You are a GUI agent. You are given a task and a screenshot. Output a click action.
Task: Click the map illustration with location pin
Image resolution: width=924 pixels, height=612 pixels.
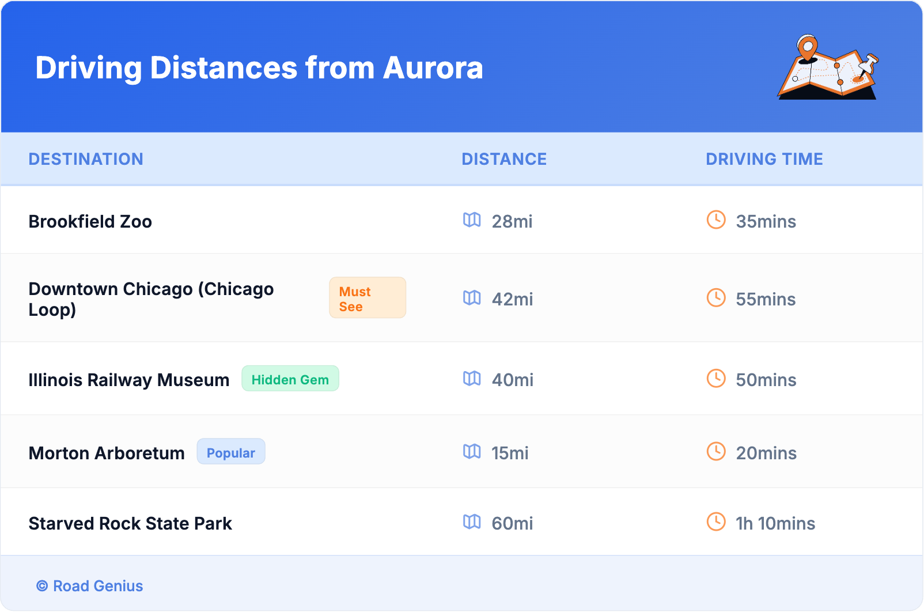(828, 67)
